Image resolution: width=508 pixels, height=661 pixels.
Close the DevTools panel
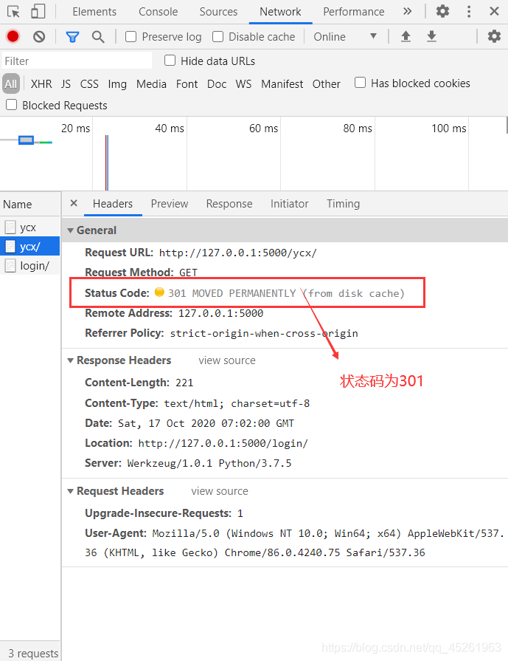[x=495, y=11]
